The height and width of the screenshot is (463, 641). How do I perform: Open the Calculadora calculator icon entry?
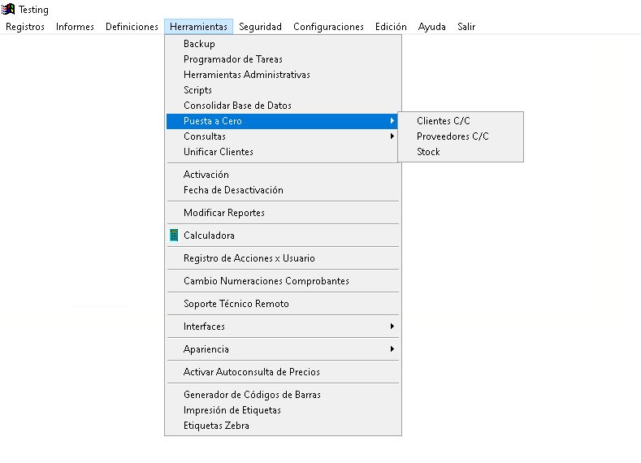click(x=174, y=236)
